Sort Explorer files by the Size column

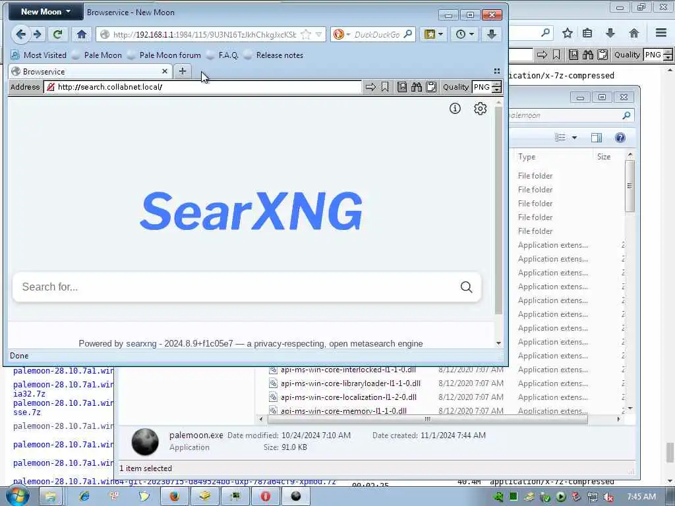tap(604, 157)
